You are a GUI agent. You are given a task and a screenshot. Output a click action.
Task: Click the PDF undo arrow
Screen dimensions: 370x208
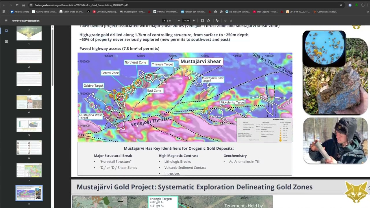[x=225, y=21]
